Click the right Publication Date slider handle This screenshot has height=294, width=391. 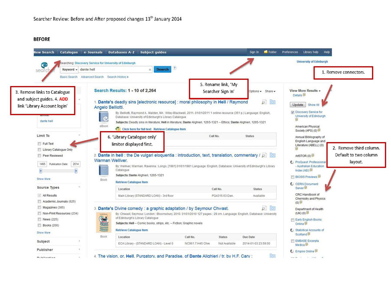[x=76, y=171]
